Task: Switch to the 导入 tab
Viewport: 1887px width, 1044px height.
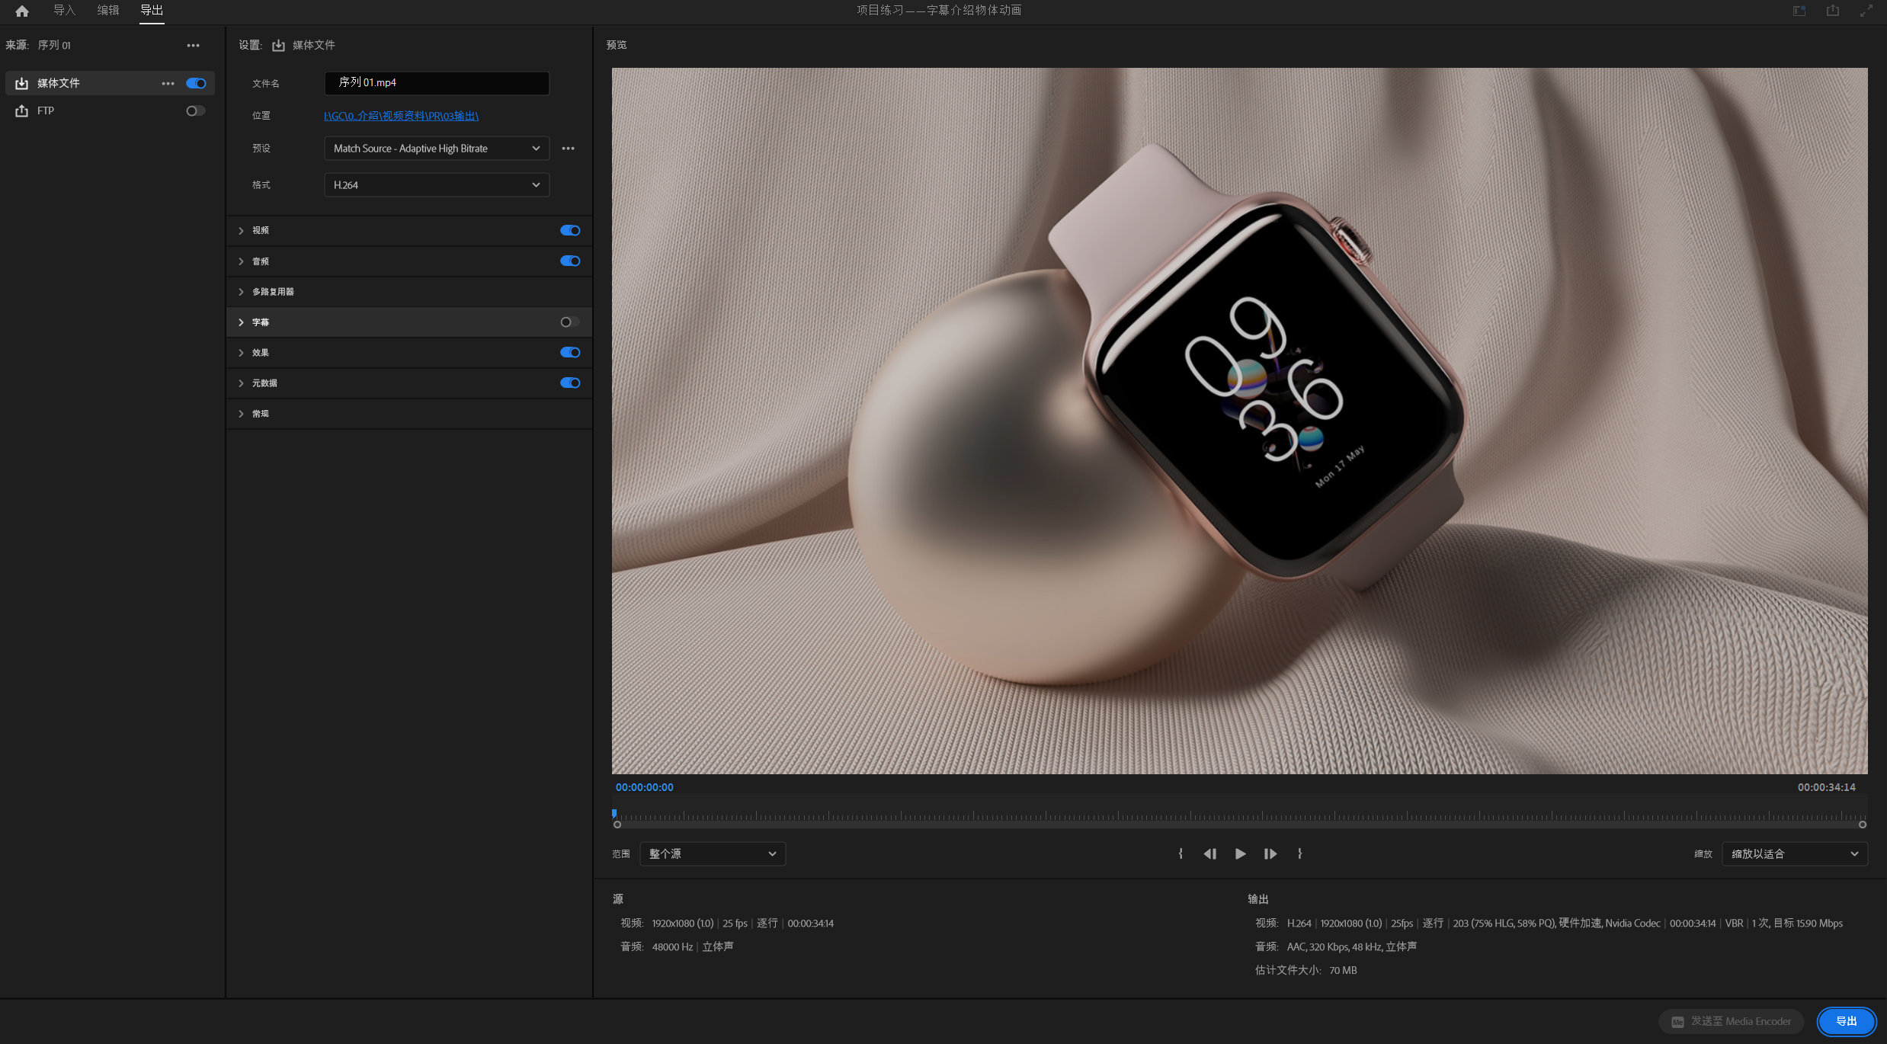Action: 64,11
